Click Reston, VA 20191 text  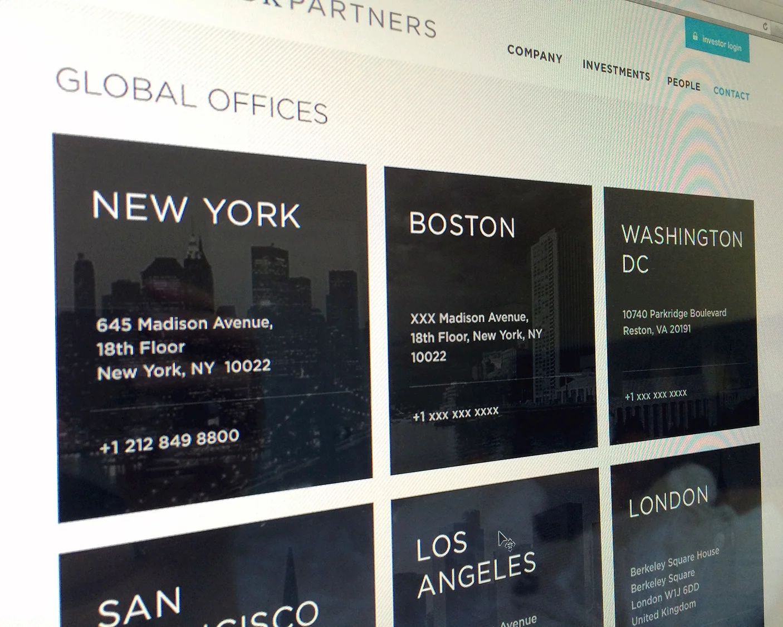[x=657, y=330]
